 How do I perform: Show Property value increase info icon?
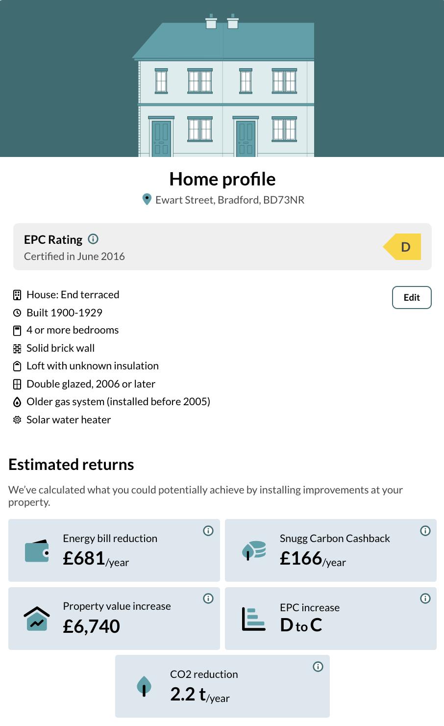[x=208, y=598]
